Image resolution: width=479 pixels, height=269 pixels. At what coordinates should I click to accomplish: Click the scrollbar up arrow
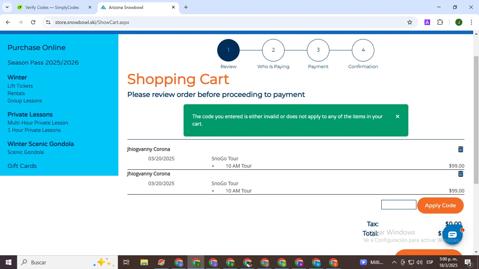476,34
